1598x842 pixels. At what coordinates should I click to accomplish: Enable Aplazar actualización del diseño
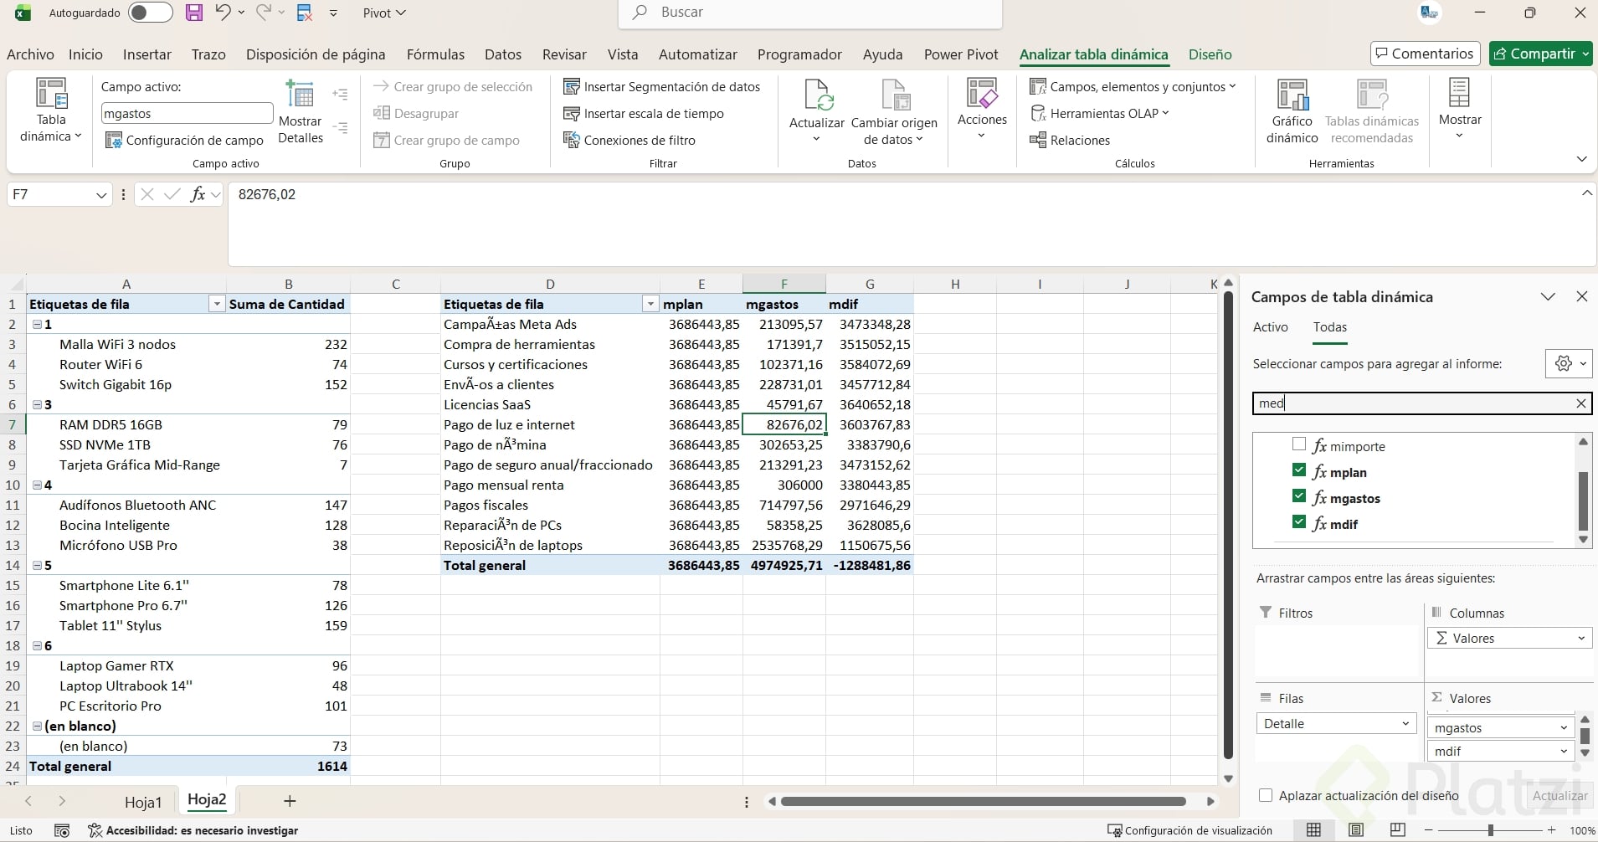[1266, 795]
